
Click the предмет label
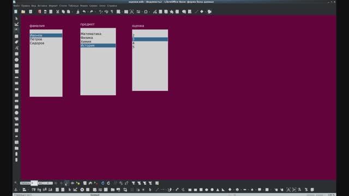click(87, 24)
